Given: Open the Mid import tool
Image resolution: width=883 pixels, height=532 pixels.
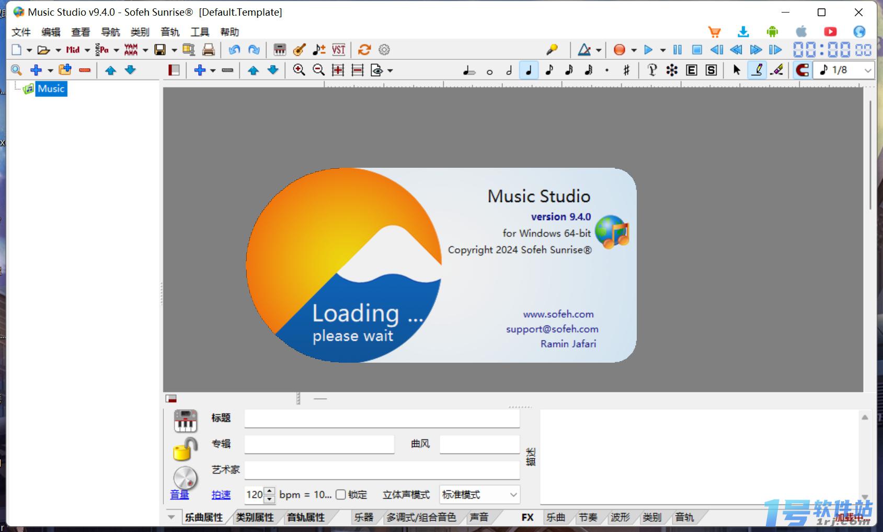Looking at the screenshot, I should 73,50.
